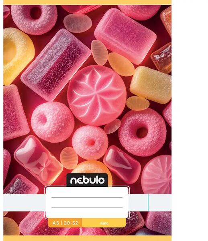This screenshot has width=208, height=241.
Task: Click the small pink dimpled ball candy
Action: click(90, 143)
